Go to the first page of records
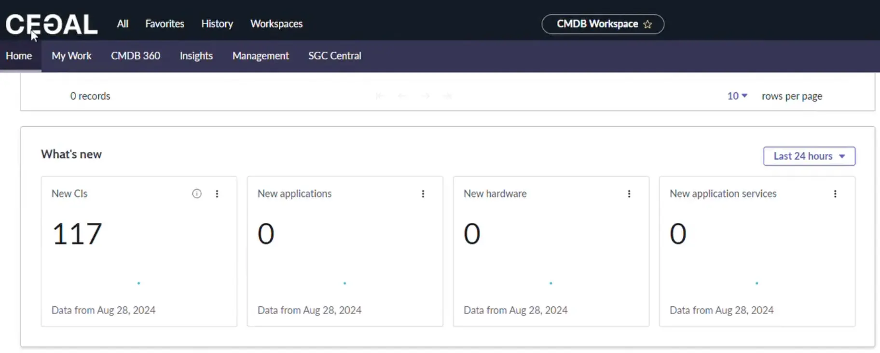880x353 pixels. pos(380,96)
